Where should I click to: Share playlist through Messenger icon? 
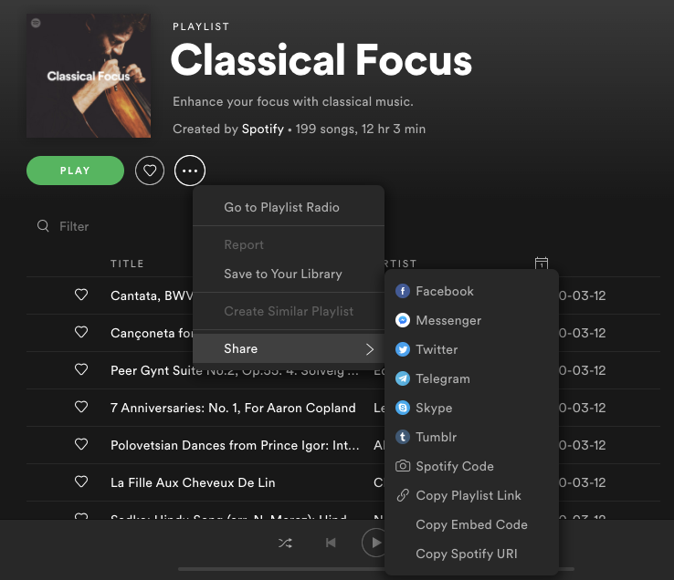[x=403, y=321]
